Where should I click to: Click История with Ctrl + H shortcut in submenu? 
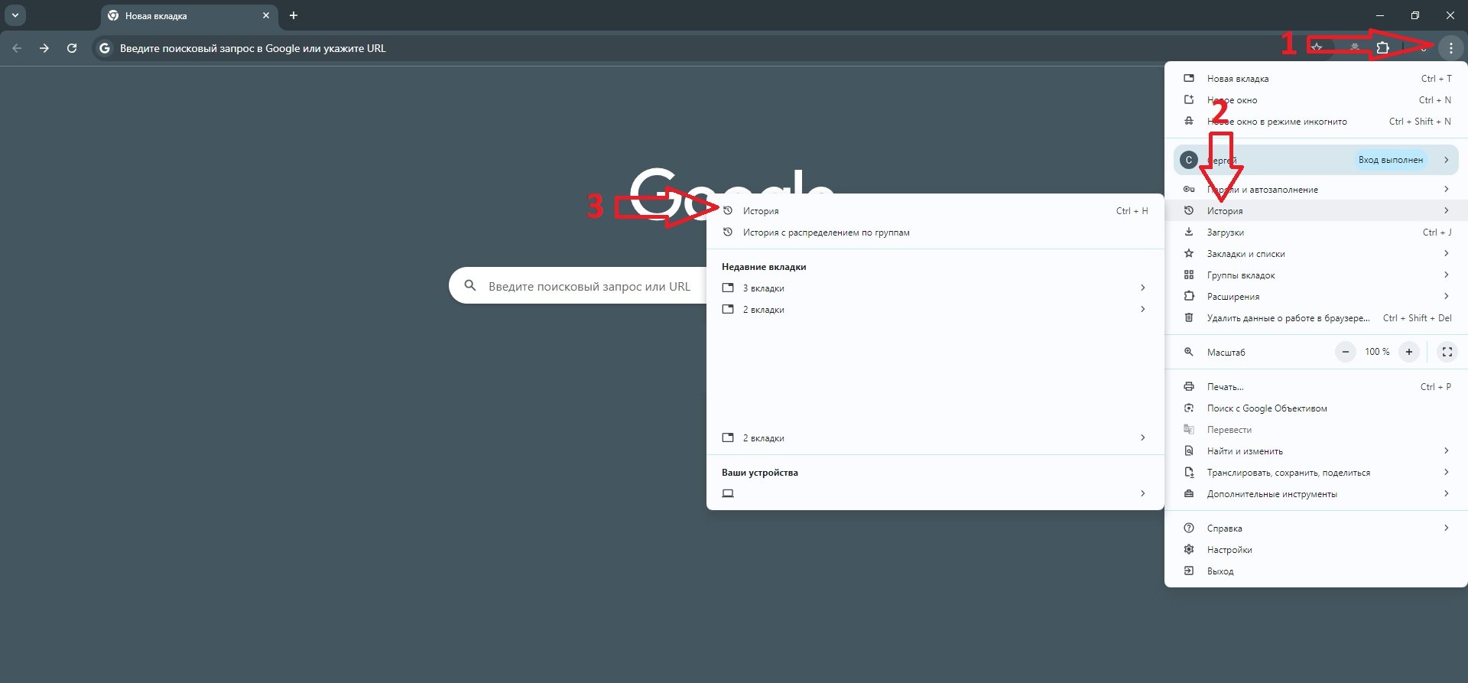pyautogui.click(x=935, y=210)
